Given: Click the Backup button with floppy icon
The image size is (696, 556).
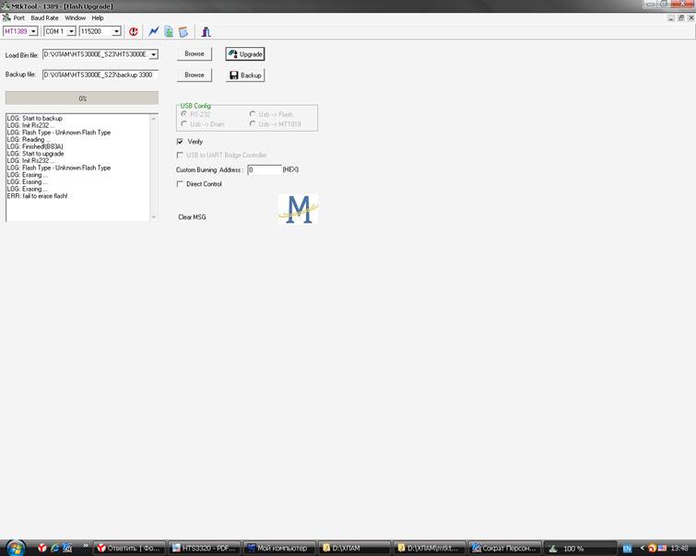Looking at the screenshot, I should coord(245,75).
